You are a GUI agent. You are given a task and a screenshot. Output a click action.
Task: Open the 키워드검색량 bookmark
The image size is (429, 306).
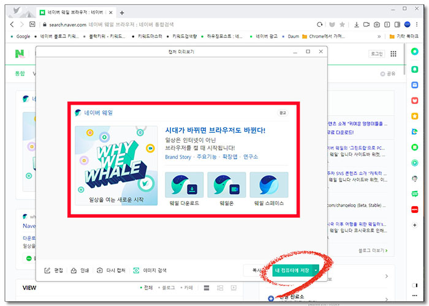pos(182,36)
